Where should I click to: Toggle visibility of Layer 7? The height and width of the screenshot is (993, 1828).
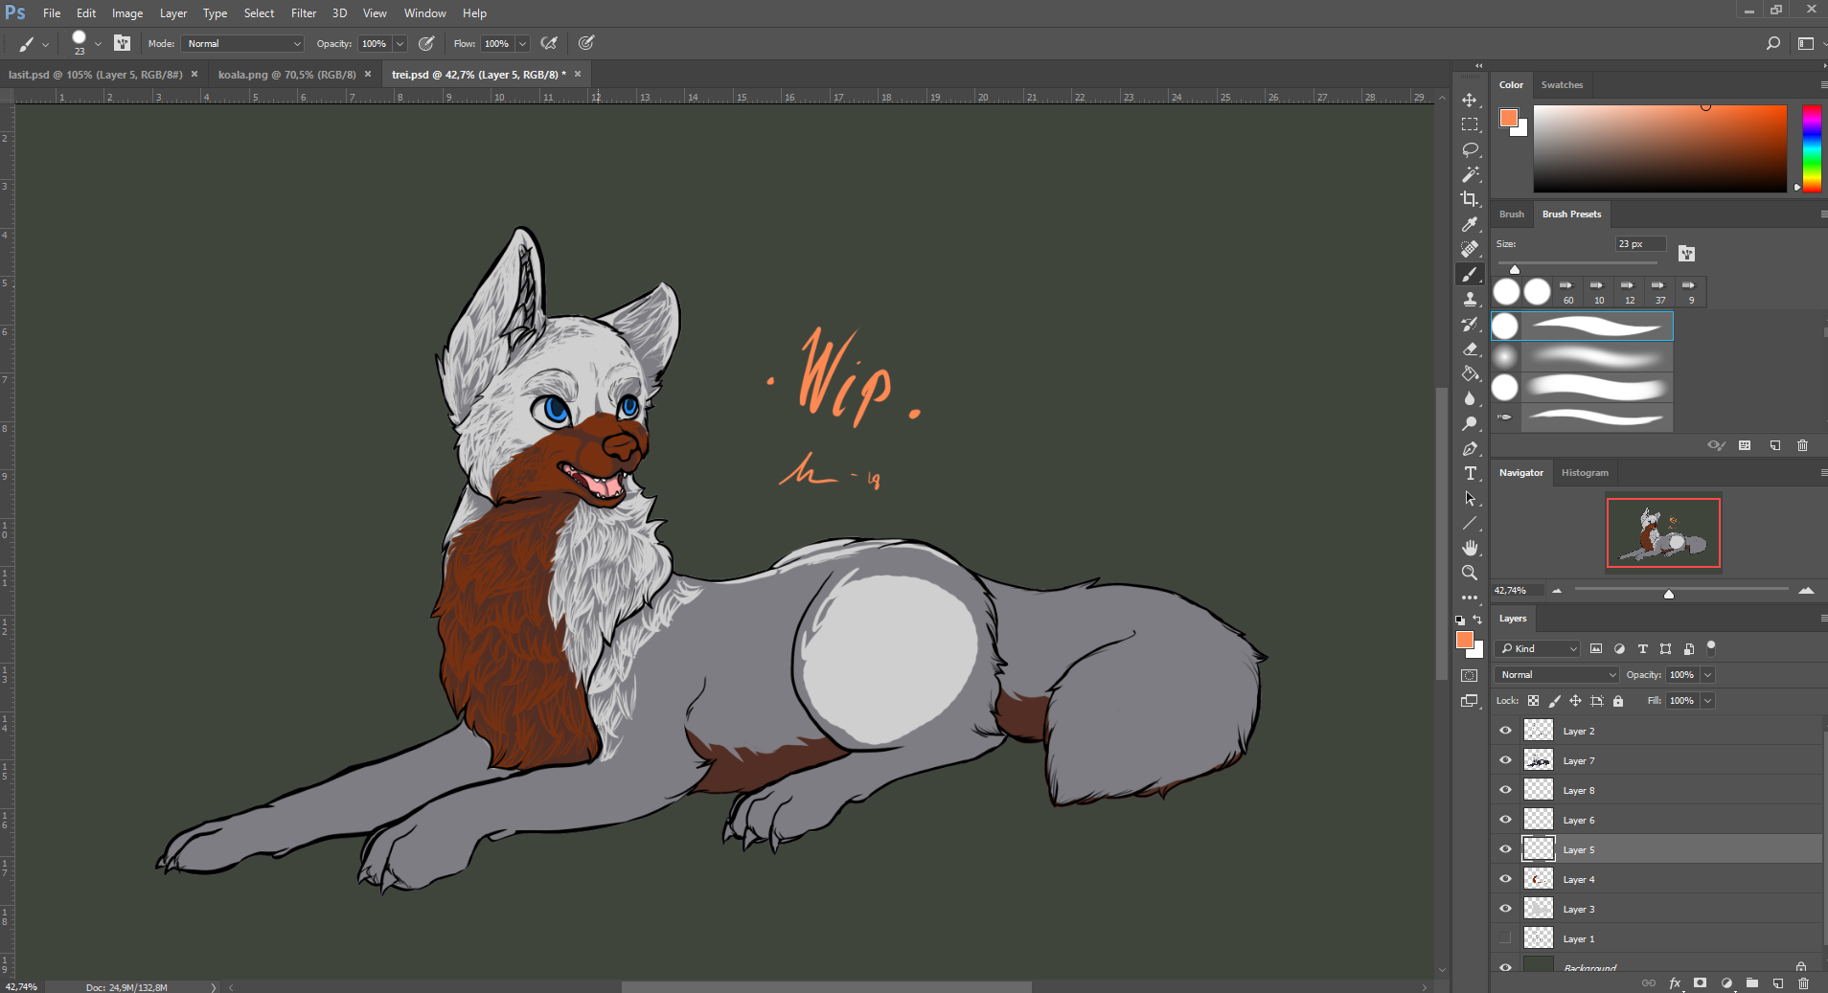coord(1505,760)
